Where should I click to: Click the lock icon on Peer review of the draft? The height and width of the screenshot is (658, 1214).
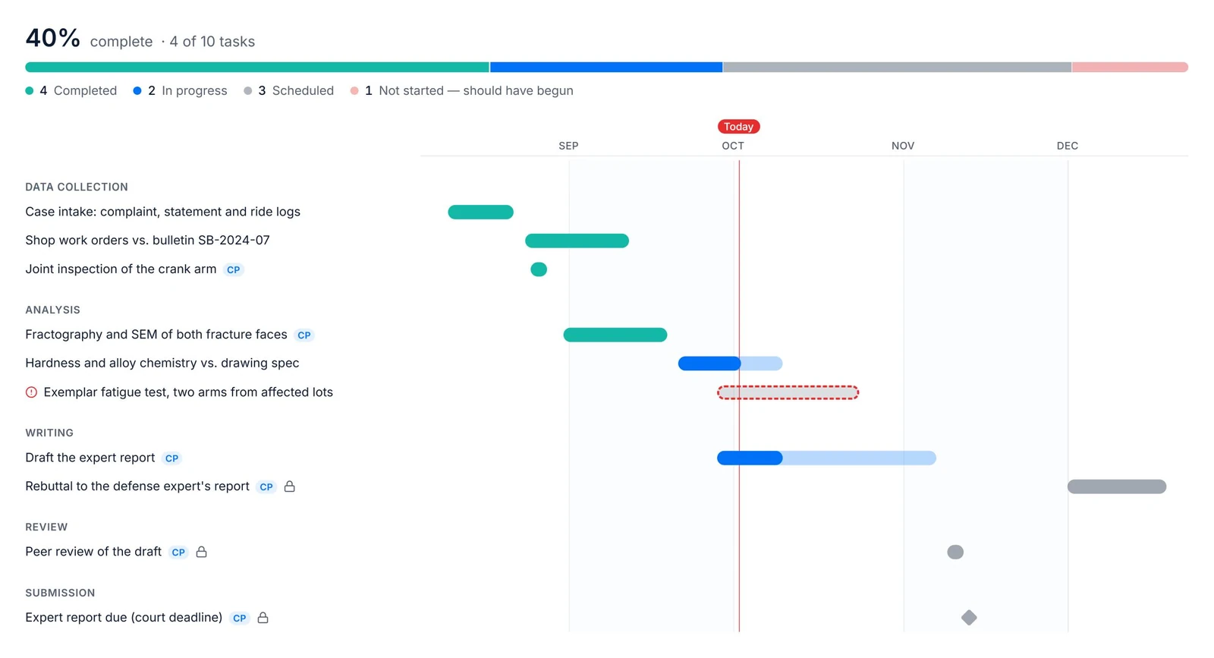point(202,552)
